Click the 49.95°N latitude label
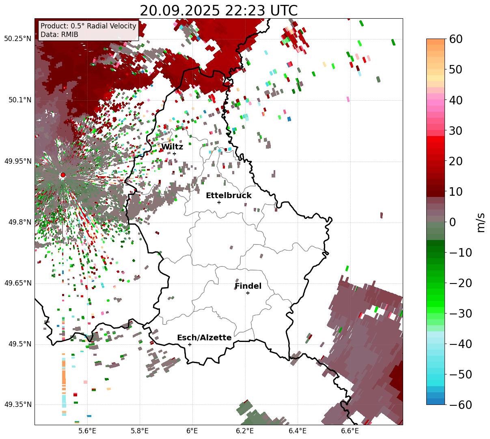 [18, 161]
